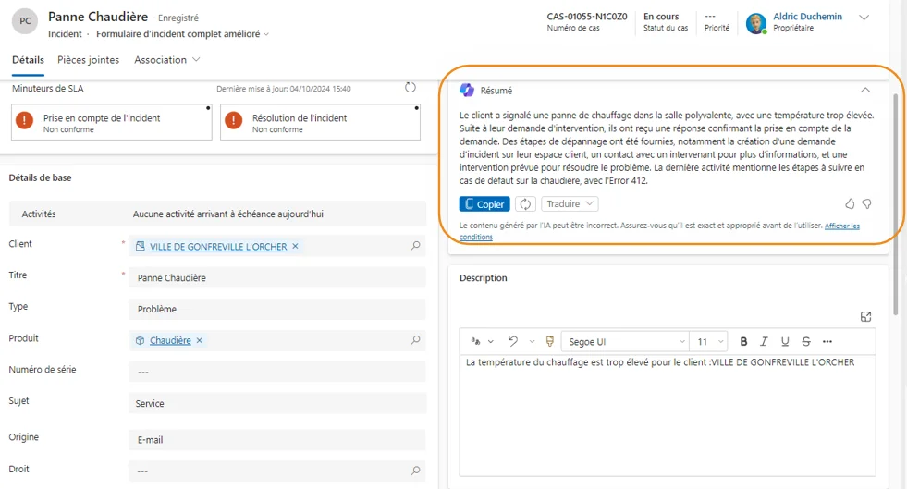Click the account icon beside client name
Viewport: 907px width, 489px height.
tap(140, 246)
